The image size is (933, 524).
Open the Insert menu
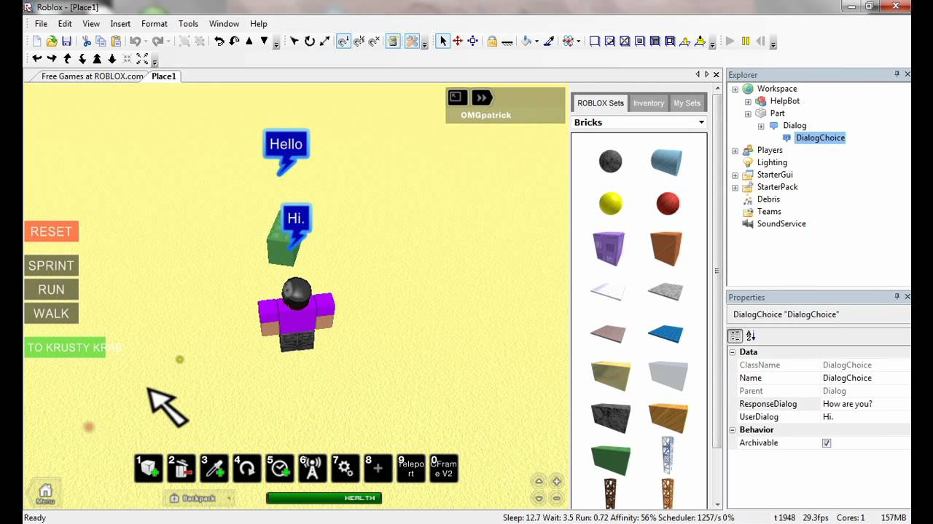pyautogui.click(x=120, y=24)
